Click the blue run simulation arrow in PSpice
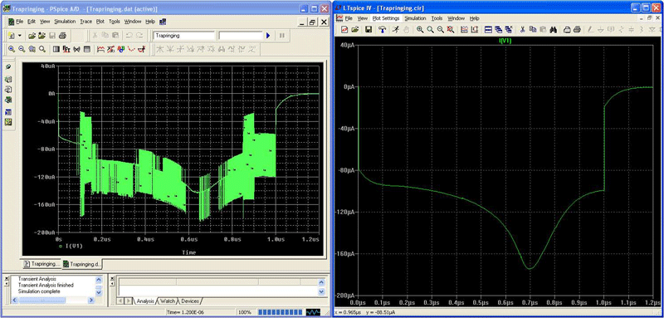664x318 pixels. 268,36
